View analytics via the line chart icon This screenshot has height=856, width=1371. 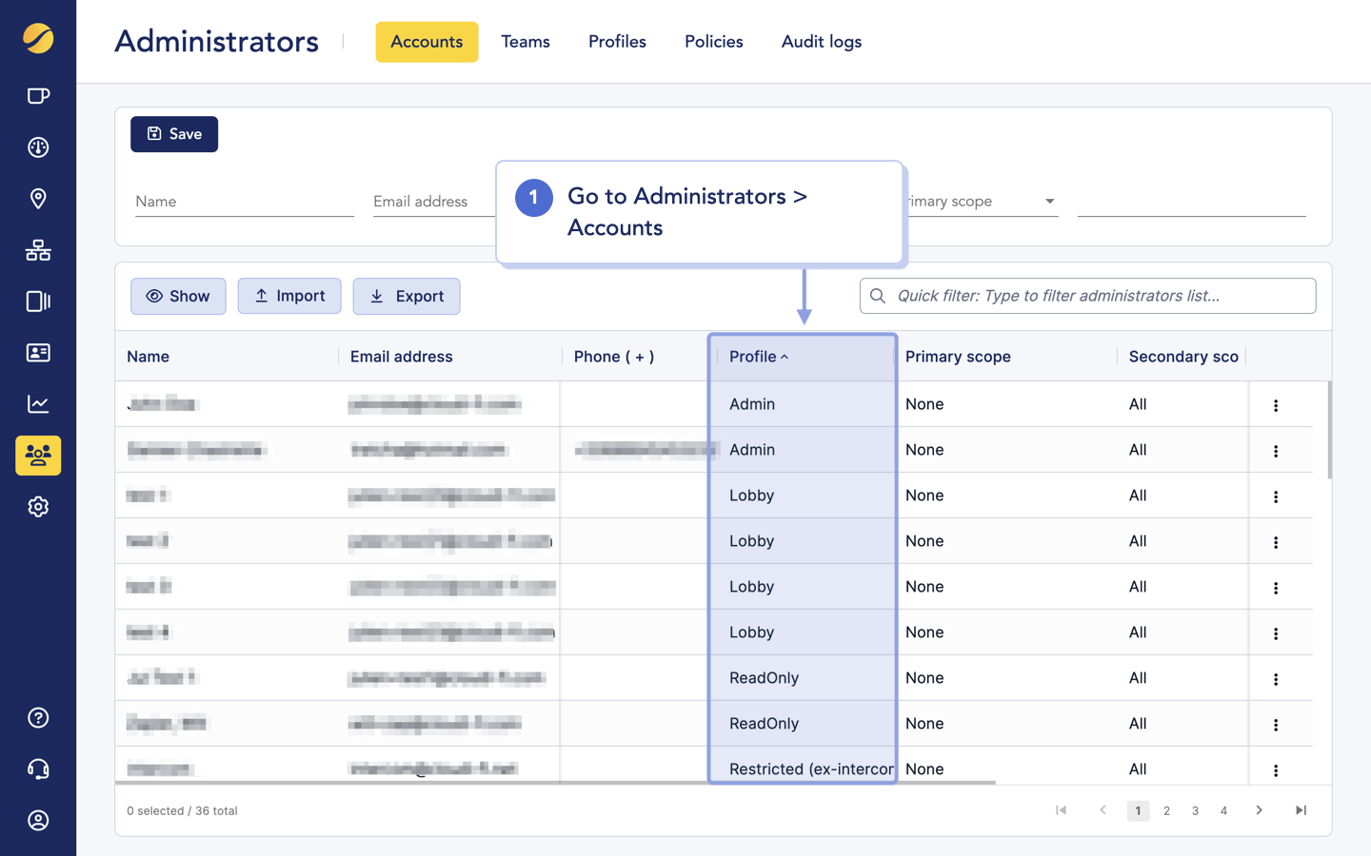click(x=38, y=403)
